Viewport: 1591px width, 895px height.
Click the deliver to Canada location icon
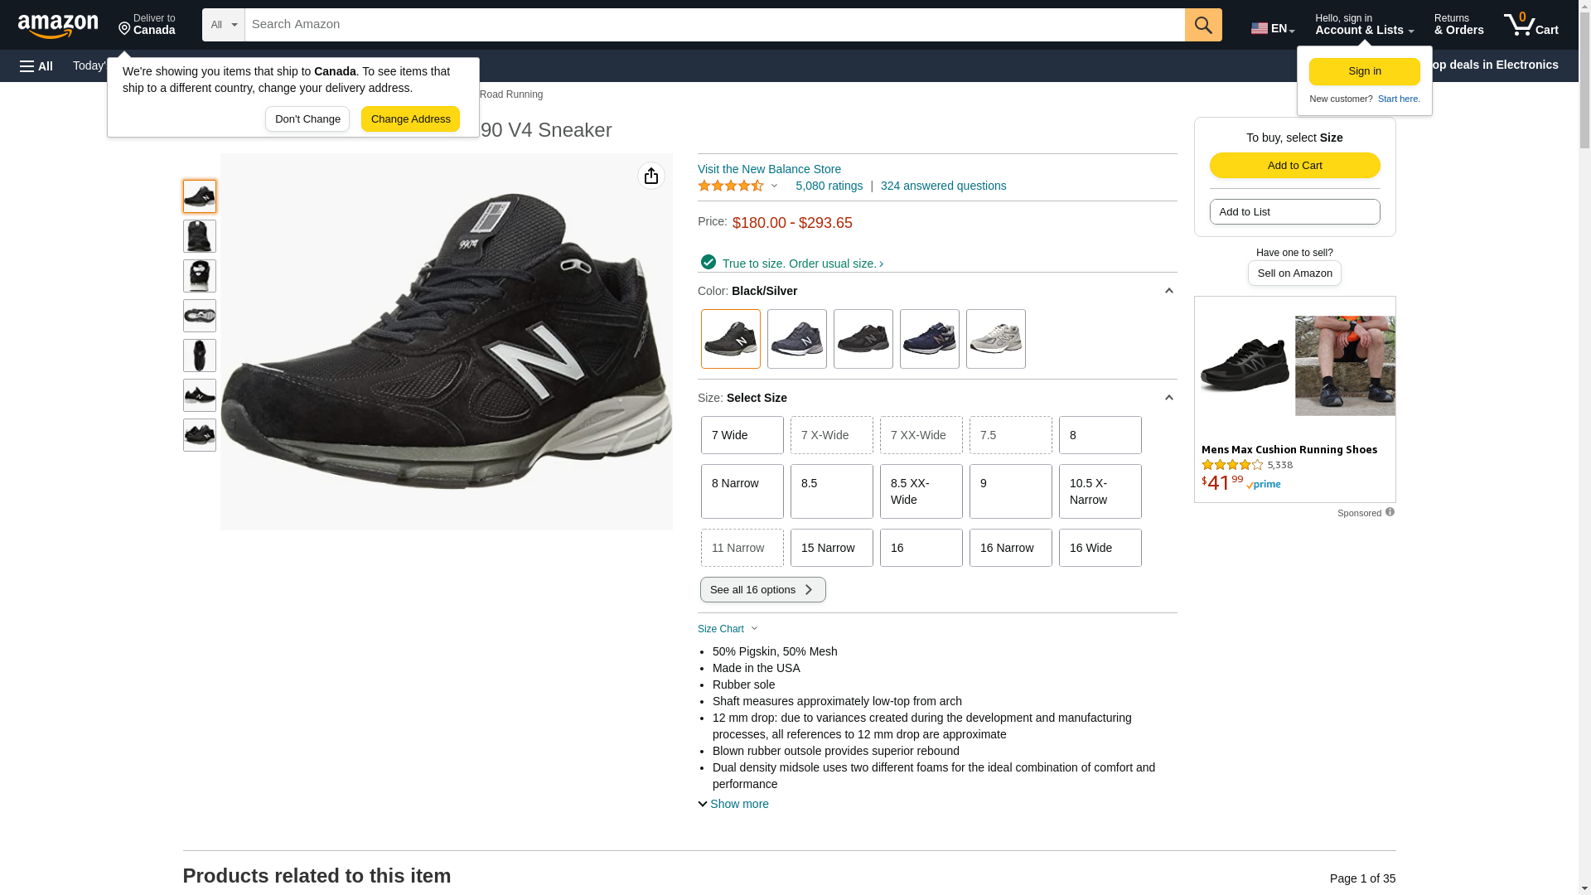coord(125,30)
